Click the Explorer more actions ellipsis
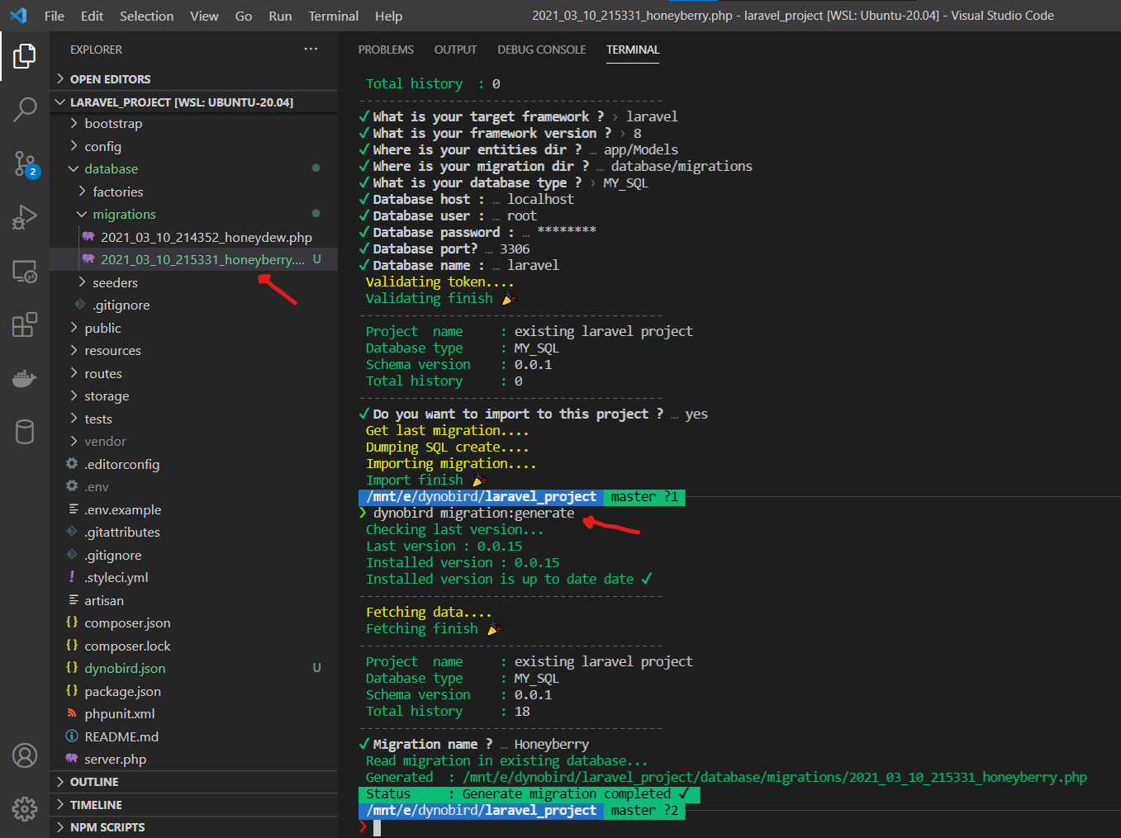 click(x=311, y=50)
